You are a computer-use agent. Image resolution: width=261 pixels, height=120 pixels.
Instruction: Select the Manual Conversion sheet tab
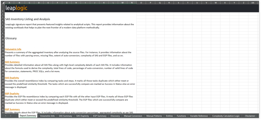[133, 116]
